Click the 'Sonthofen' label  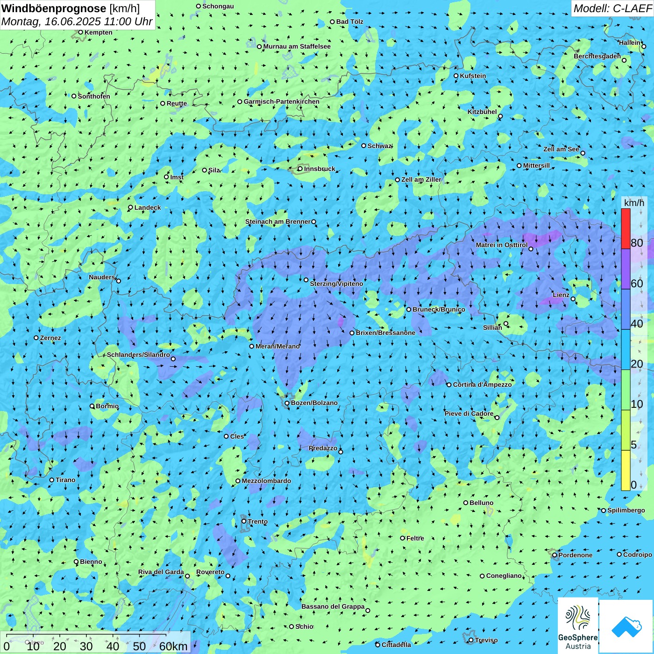[x=94, y=96]
